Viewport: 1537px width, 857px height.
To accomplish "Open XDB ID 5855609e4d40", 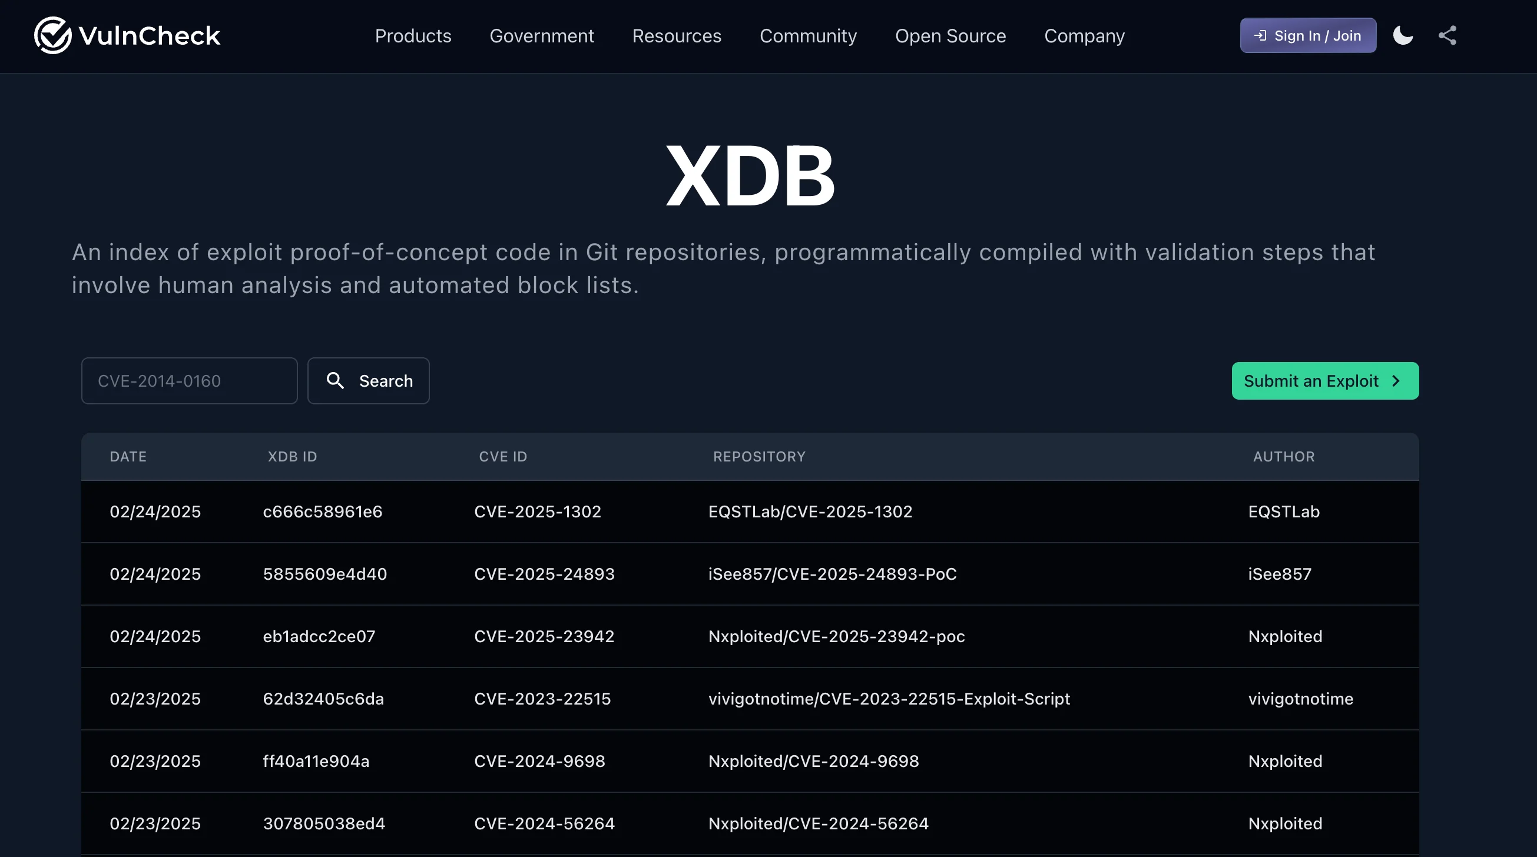I will [324, 574].
